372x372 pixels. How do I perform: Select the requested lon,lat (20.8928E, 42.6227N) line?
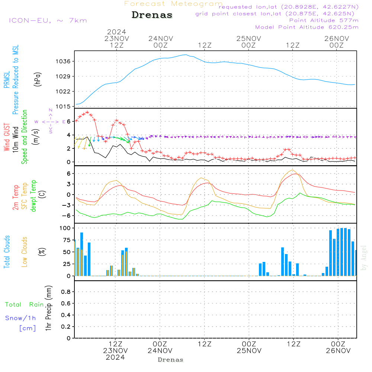[289, 7]
